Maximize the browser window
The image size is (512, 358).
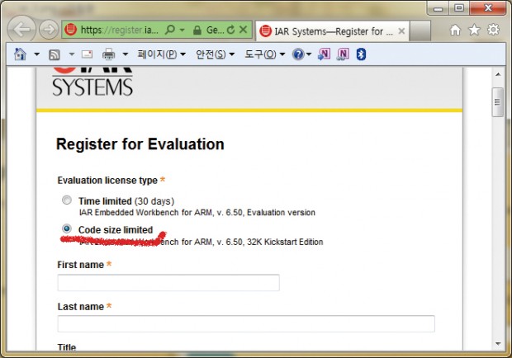pos(459,7)
